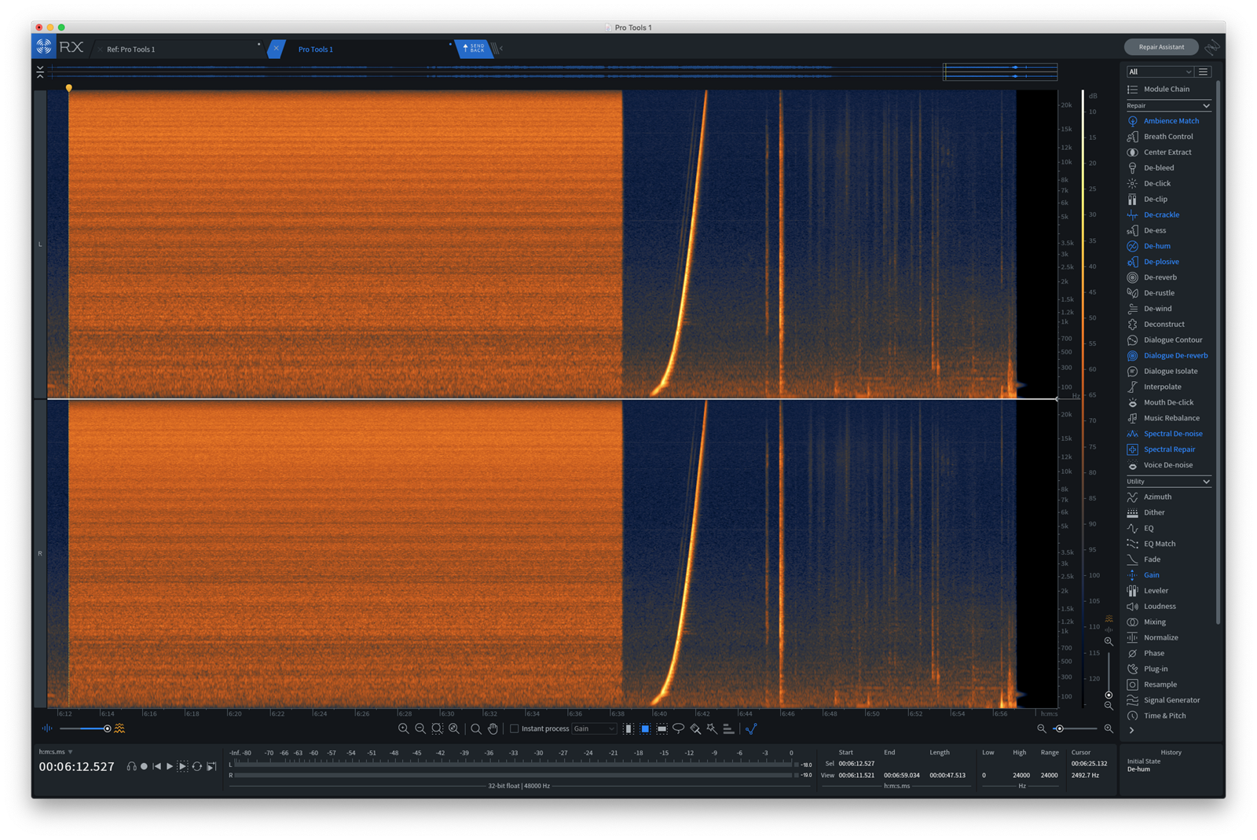Select the brush selection tool

pos(695,728)
